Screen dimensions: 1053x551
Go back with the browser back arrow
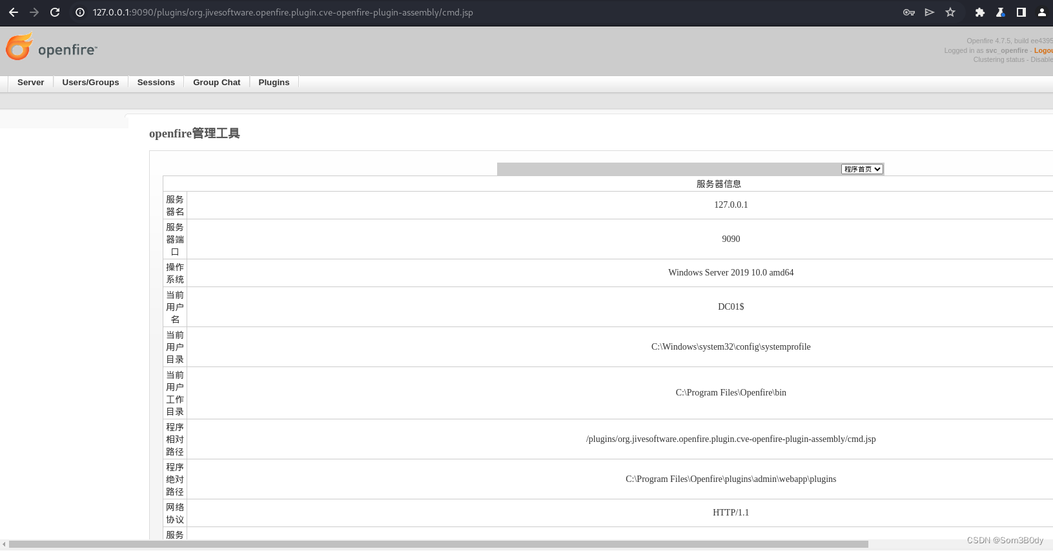tap(14, 12)
